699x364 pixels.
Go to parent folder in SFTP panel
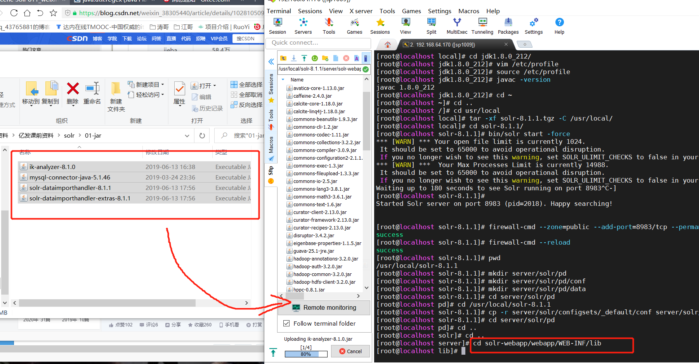[283, 58]
